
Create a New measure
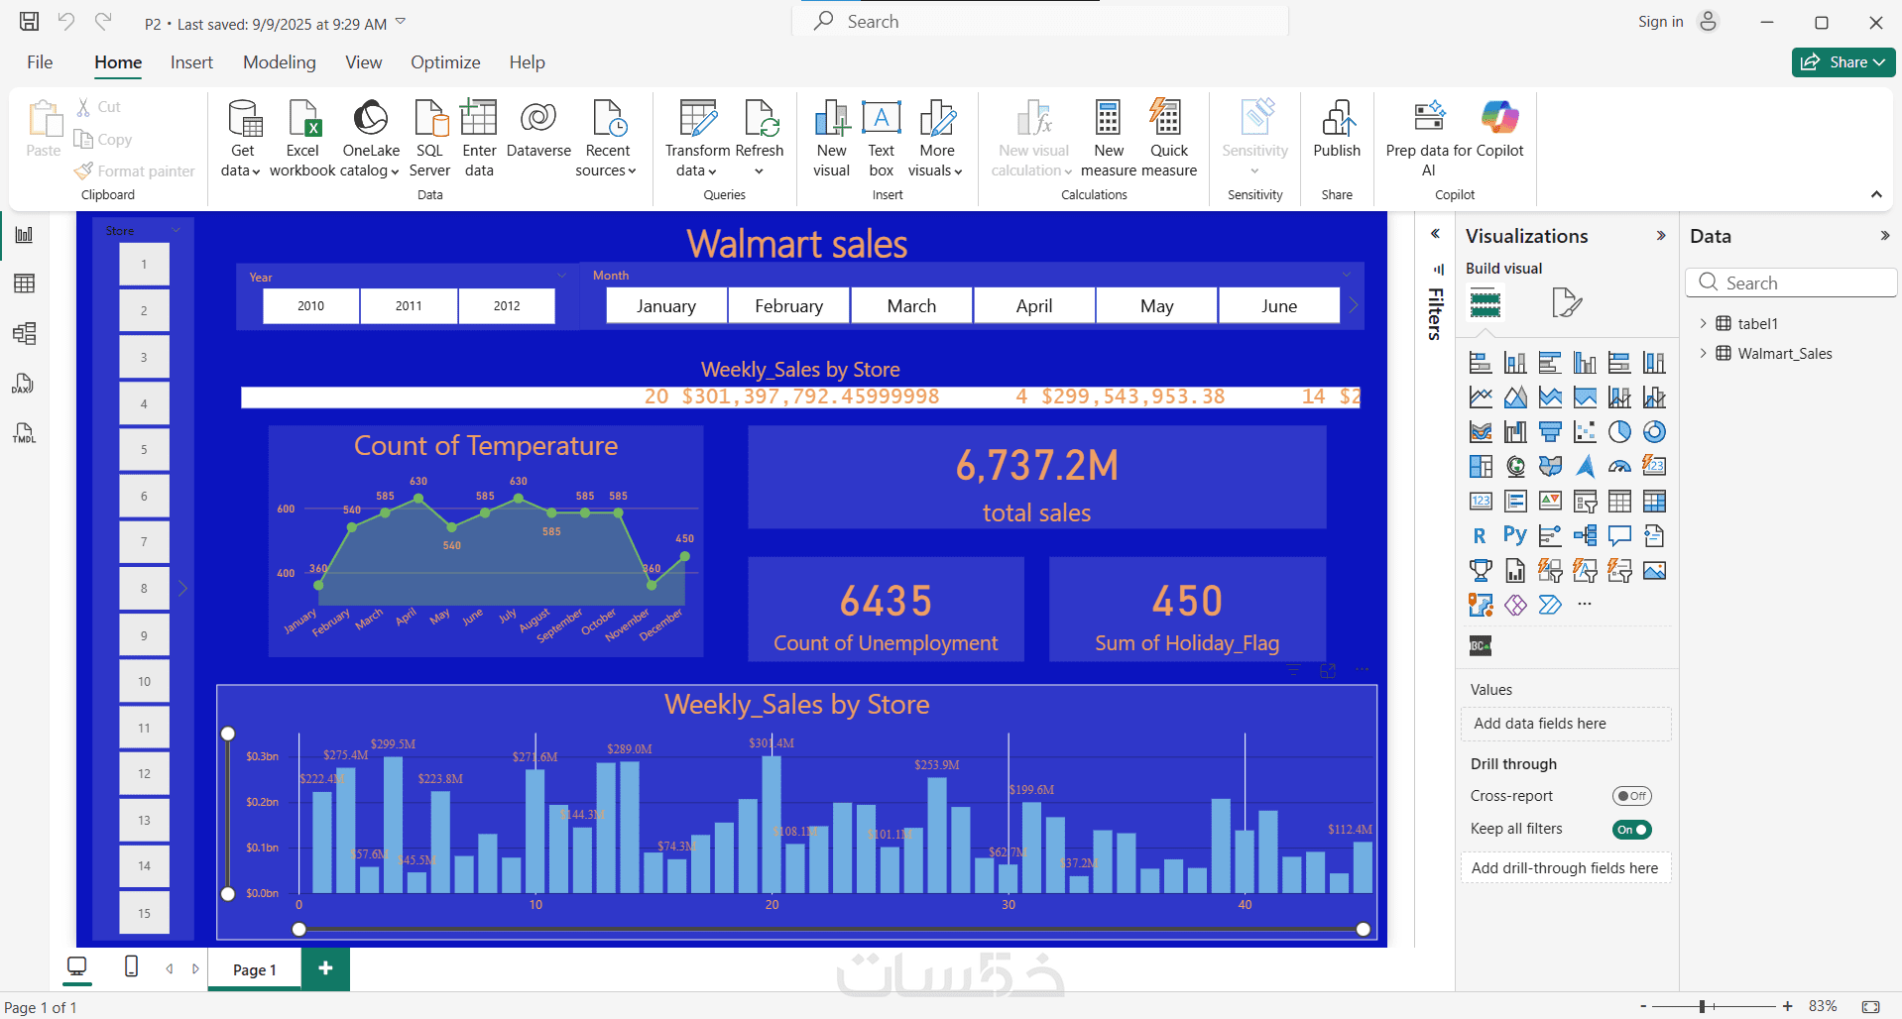click(x=1109, y=139)
